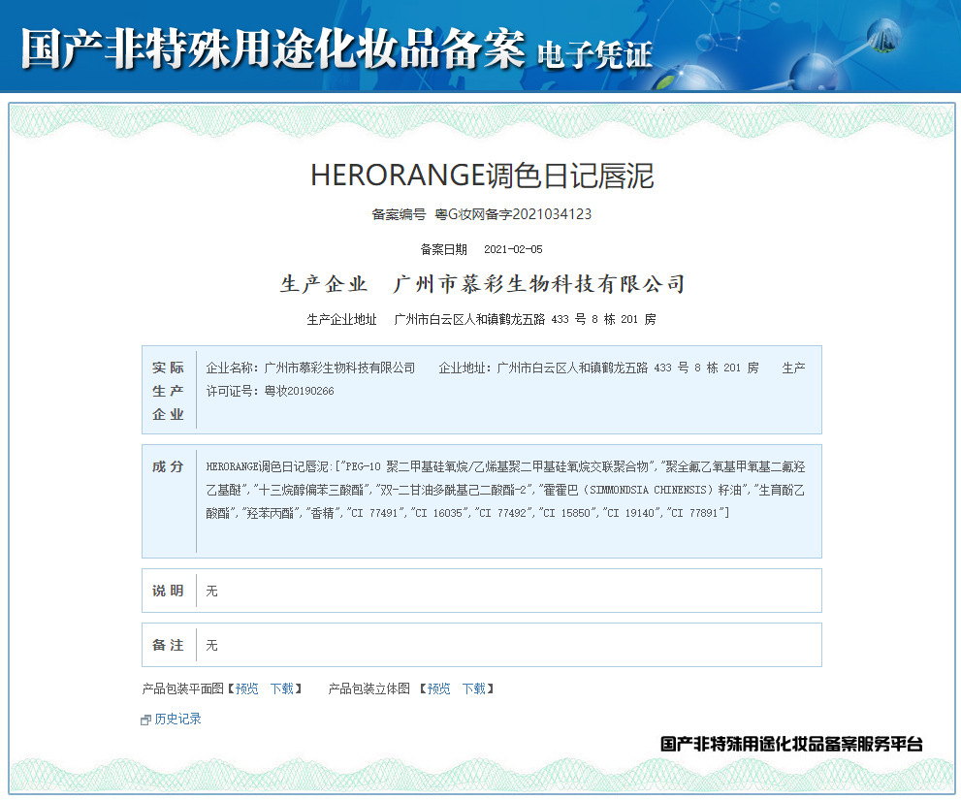Download the 产品包装立体图 image
Viewport: 961px width, 800px height.
coord(474,689)
